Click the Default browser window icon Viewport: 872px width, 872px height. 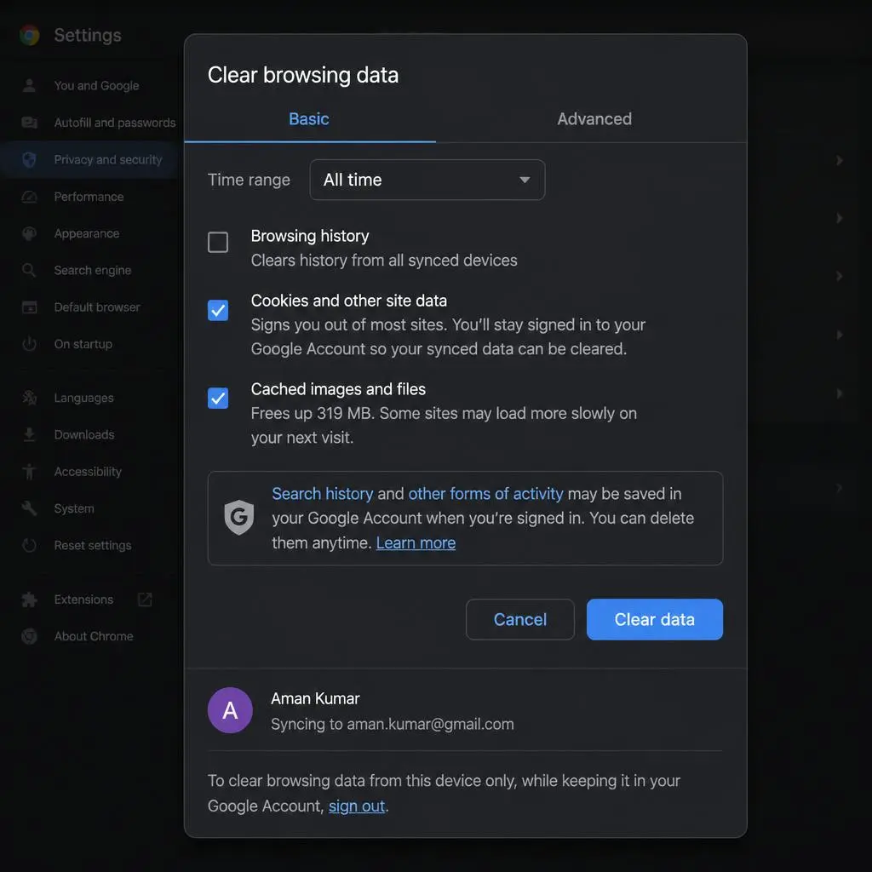coord(30,307)
